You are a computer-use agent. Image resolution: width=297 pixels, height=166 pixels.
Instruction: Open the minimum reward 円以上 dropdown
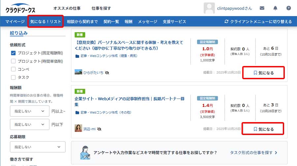click(x=29, y=112)
